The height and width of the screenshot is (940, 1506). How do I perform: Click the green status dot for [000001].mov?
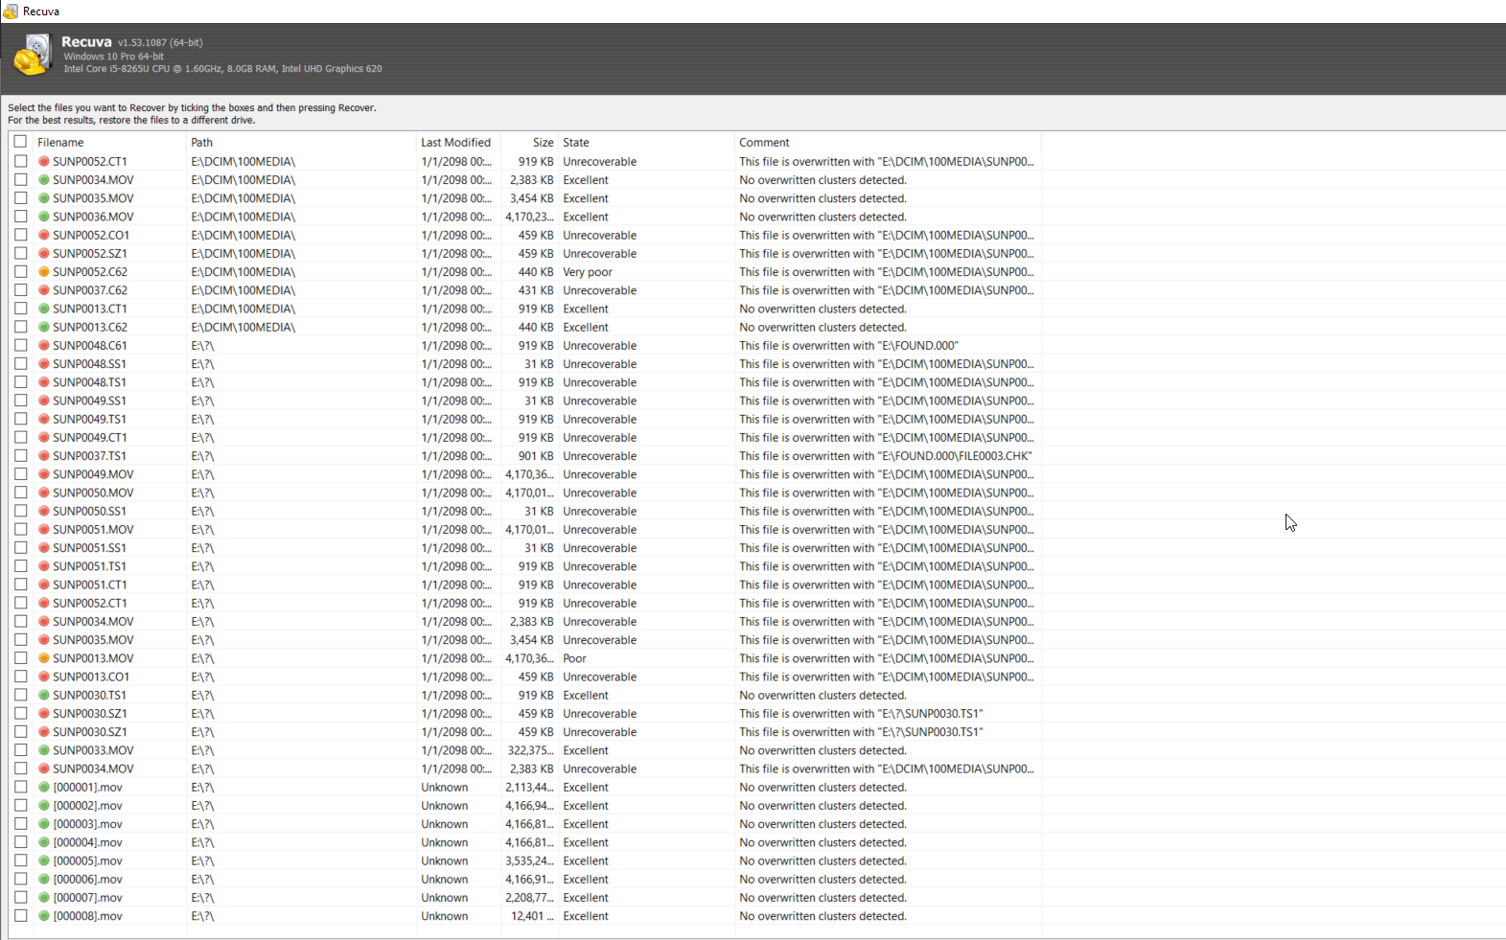point(44,788)
